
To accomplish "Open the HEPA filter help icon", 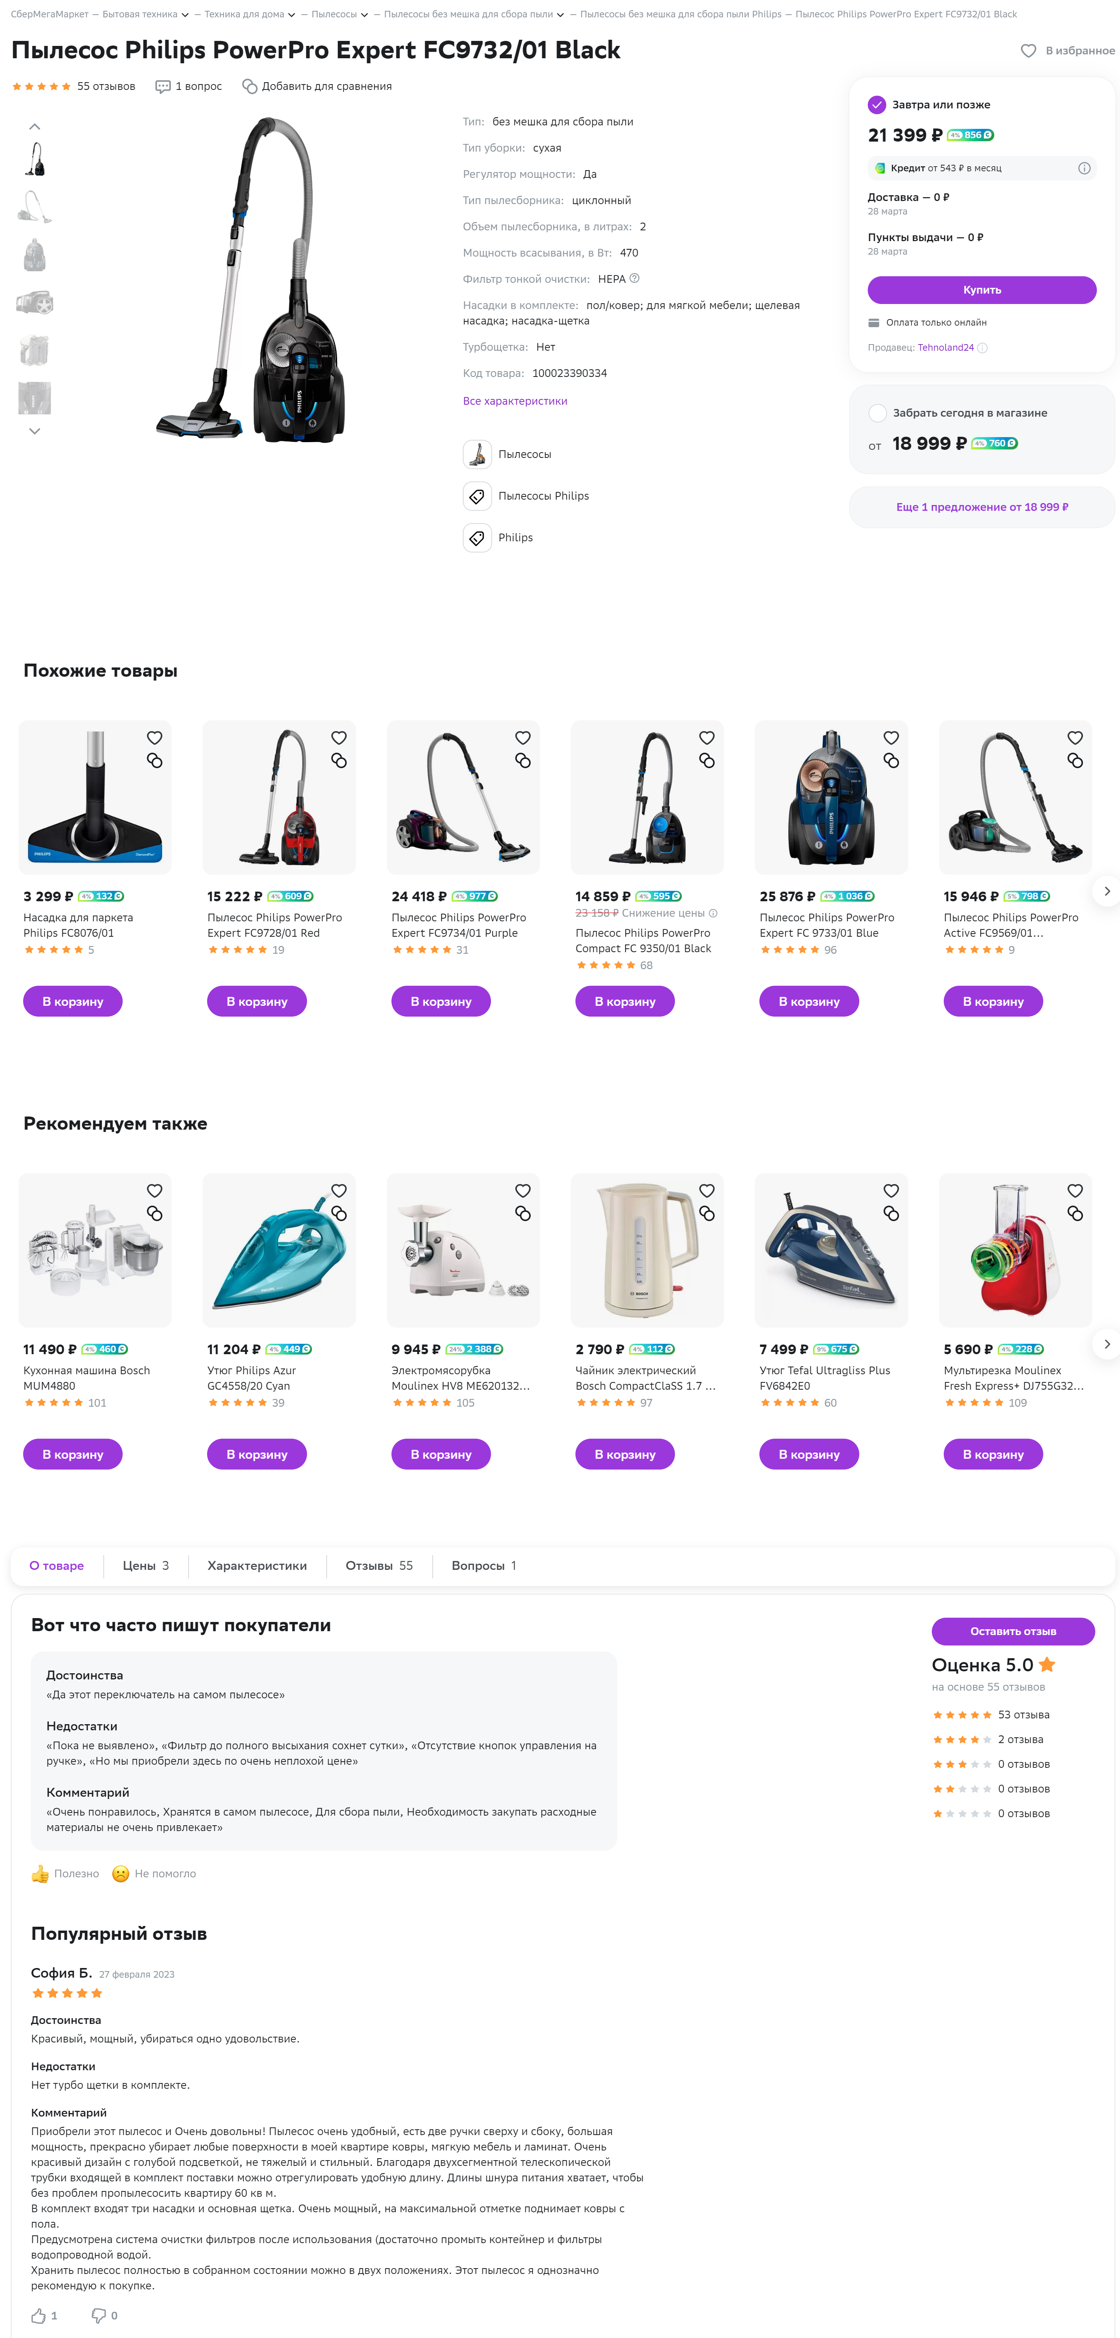I will coord(634,279).
